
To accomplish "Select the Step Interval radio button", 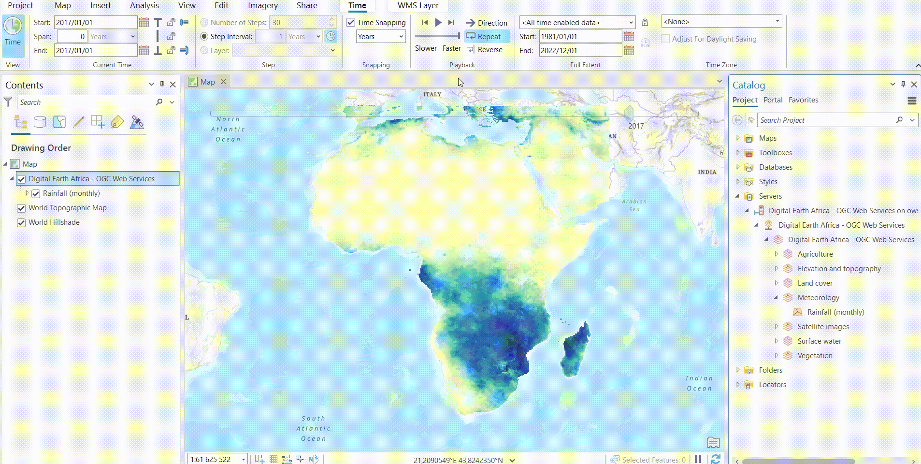I will pos(204,36).
